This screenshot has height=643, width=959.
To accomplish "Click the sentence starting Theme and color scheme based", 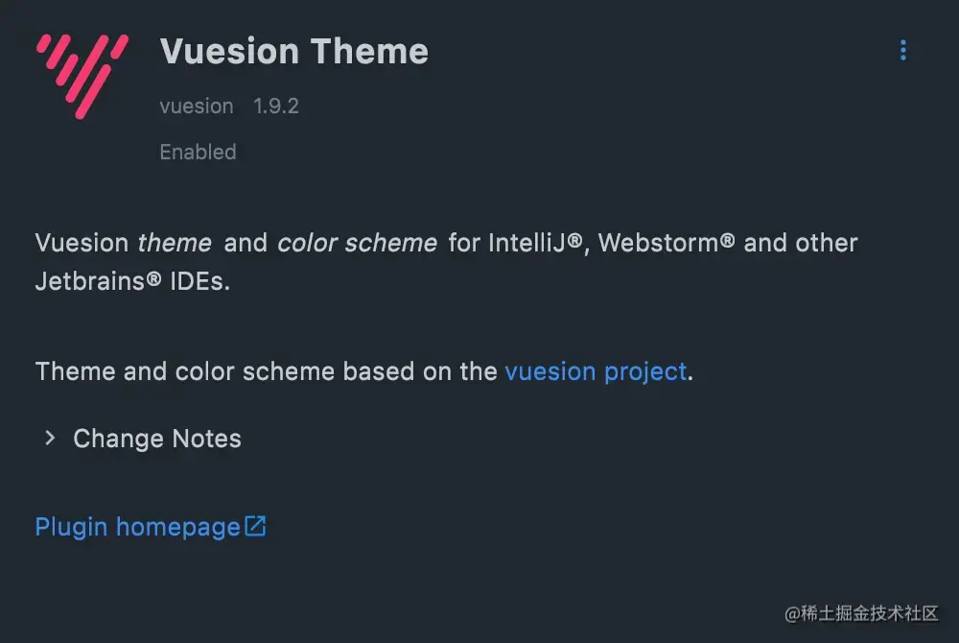I will pos(363,372).
